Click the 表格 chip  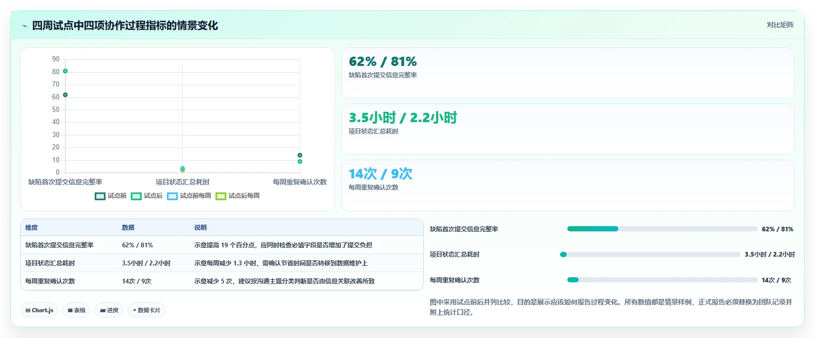coord(76,310)
